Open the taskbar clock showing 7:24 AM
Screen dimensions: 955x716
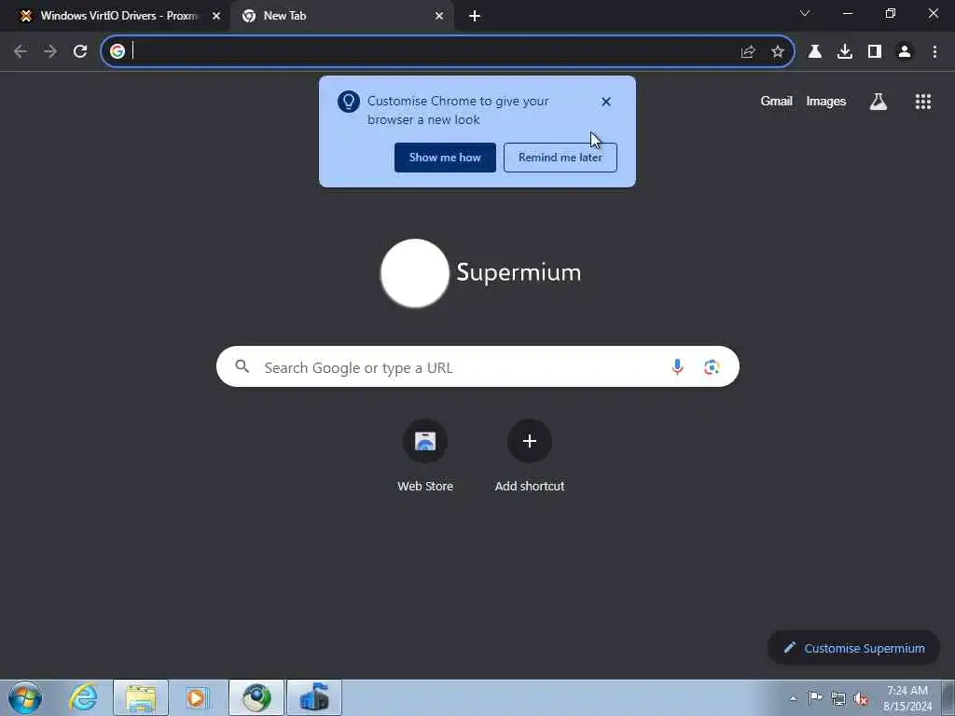click(907, 697)
